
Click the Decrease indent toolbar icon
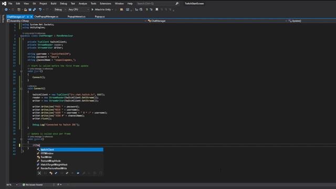pos(136,9)
